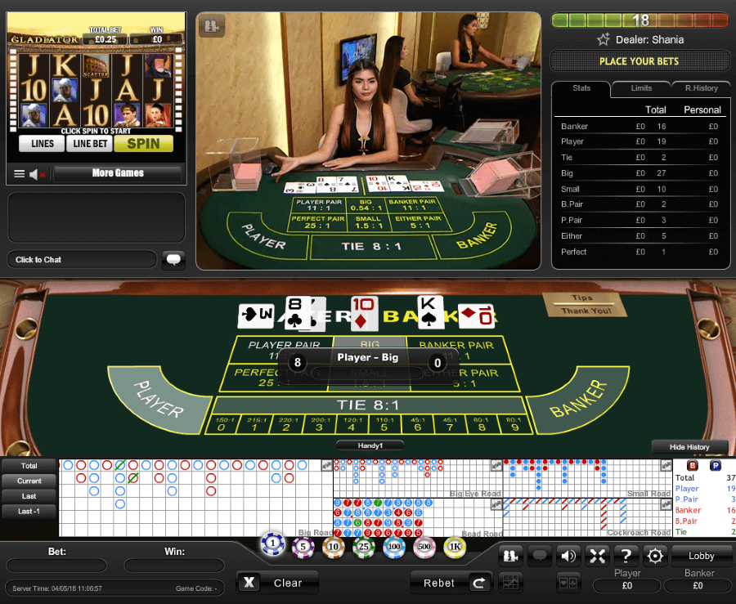Bet on TIE 8:1

pos(369,405)
